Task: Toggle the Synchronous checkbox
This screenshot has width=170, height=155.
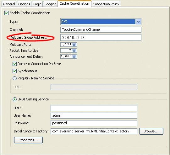Action: point(15,71)
